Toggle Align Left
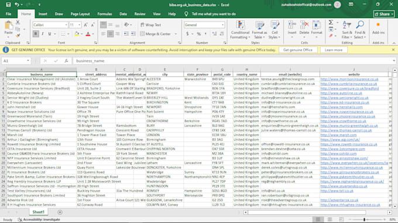Screen dimensions: 398x223 coord(104,34)
